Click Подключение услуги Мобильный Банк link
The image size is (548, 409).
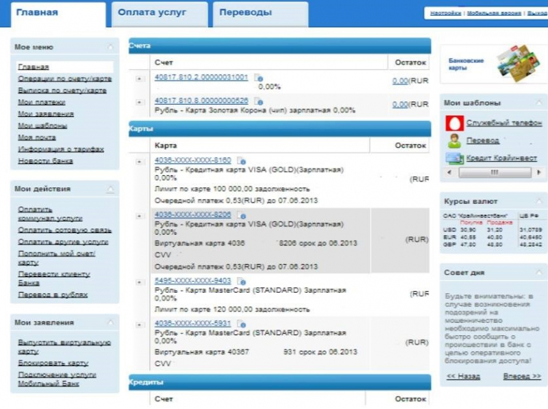tap(57, 379)
